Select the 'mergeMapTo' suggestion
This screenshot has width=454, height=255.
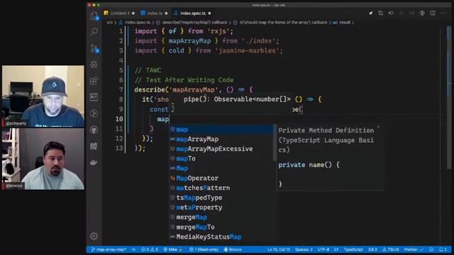pos(221,227)
